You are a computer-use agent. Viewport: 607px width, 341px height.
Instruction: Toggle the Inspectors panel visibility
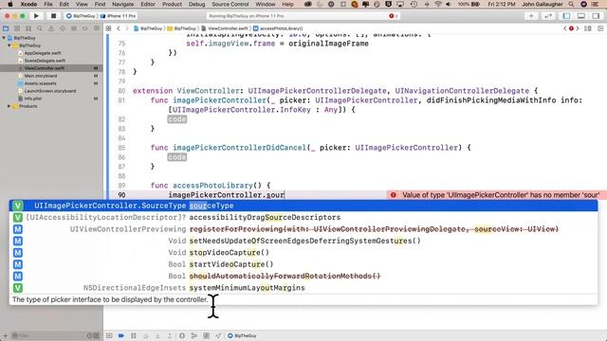tap(597, 16)
